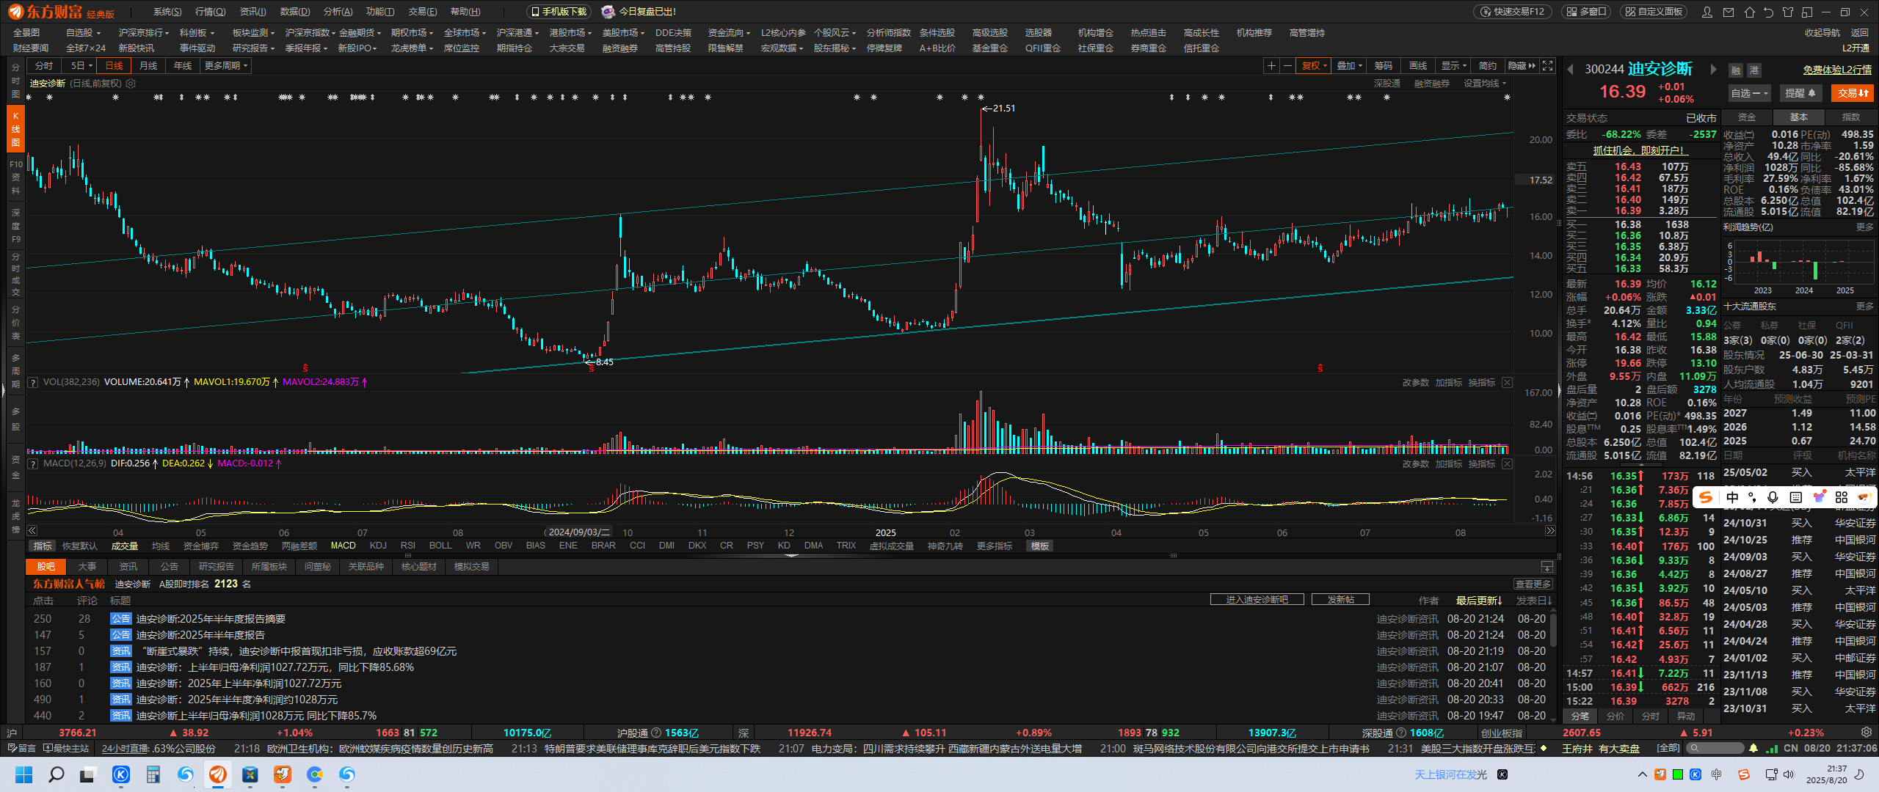
Task: Zoom out chart with minus icon
Action: pyautogui.click(x=1287, y=66)
